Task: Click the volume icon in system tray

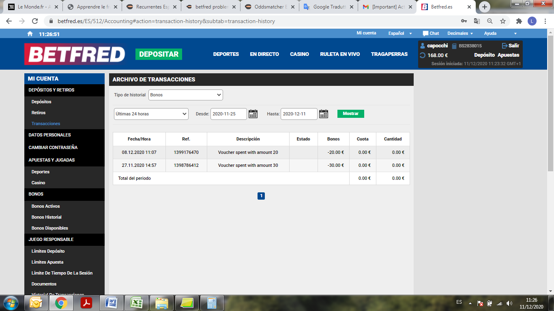Action: point(509,303)
